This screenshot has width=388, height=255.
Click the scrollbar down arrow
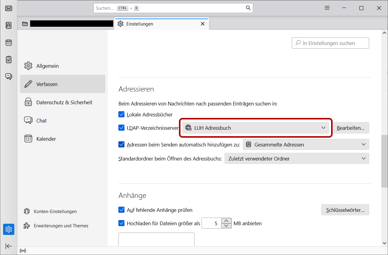(x=385, y=243)
